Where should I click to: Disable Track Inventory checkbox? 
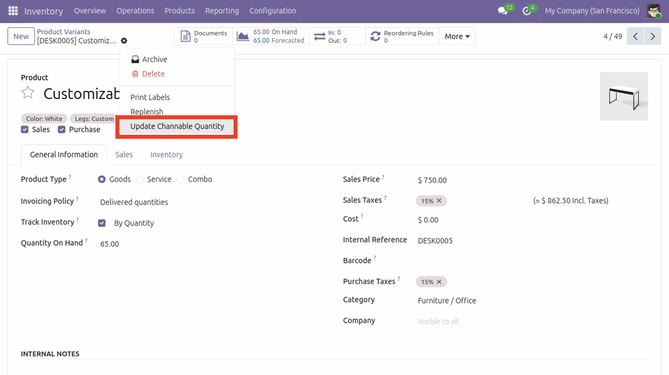(102, 223)
